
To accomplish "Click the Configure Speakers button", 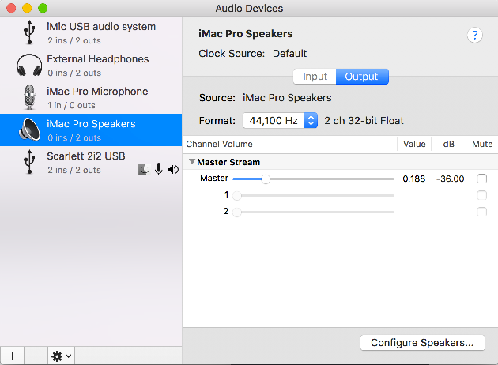I will point(422,343).
